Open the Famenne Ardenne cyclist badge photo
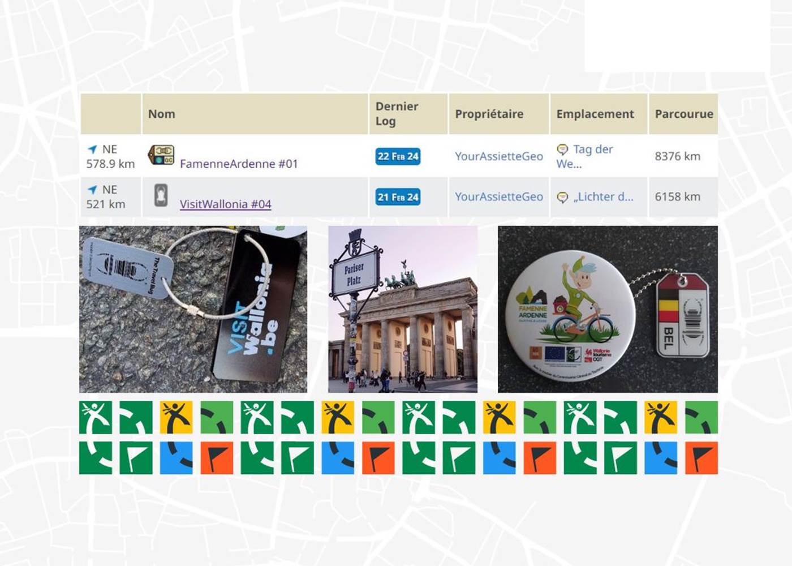The height and width of the screenshot is (566, 792). [x=608, y=309]
